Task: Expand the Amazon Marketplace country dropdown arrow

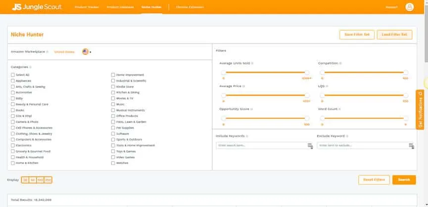Action: click(91, 52)
